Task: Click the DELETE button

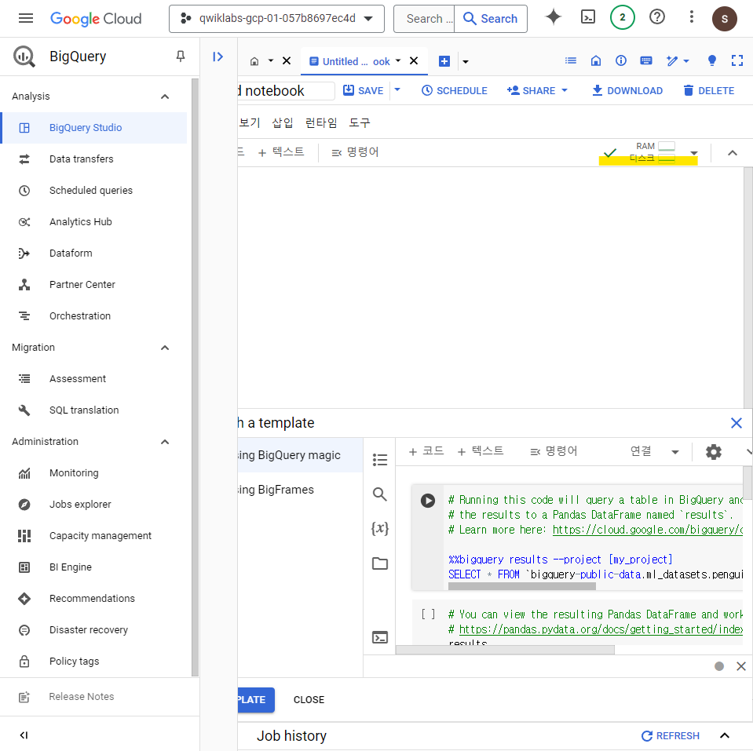Action: pyautogui.click(x=709, y=90)
